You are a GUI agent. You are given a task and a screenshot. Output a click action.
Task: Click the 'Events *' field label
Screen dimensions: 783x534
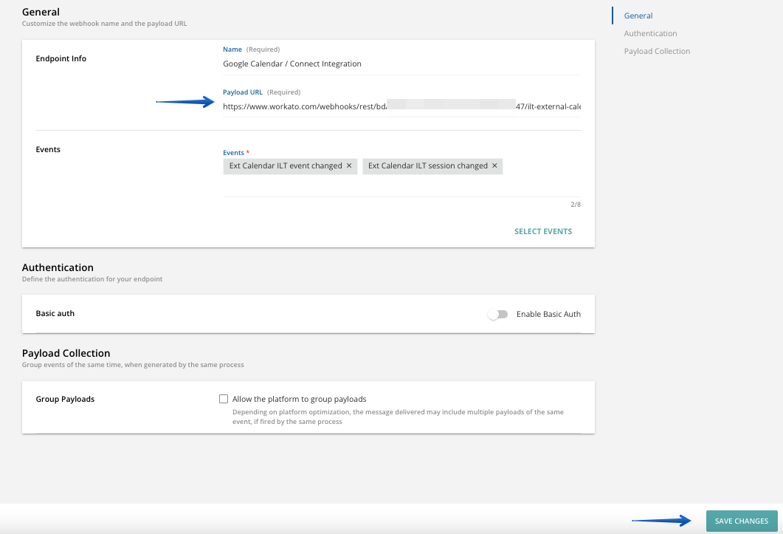[236, 153]
